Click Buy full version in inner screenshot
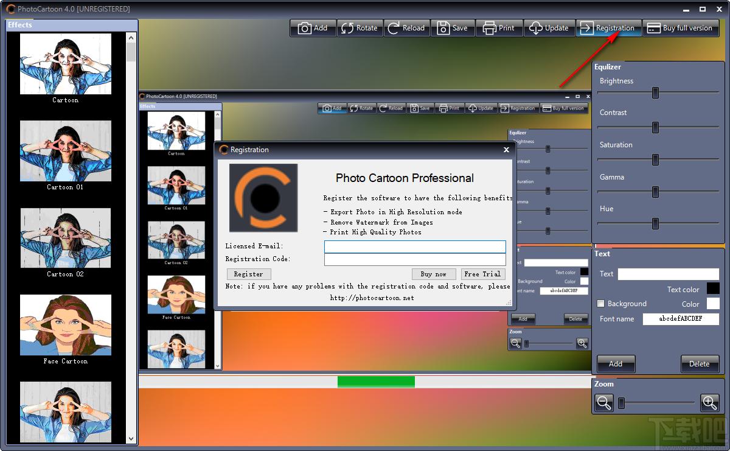The image size is (730, 451). tap(563, 108)
